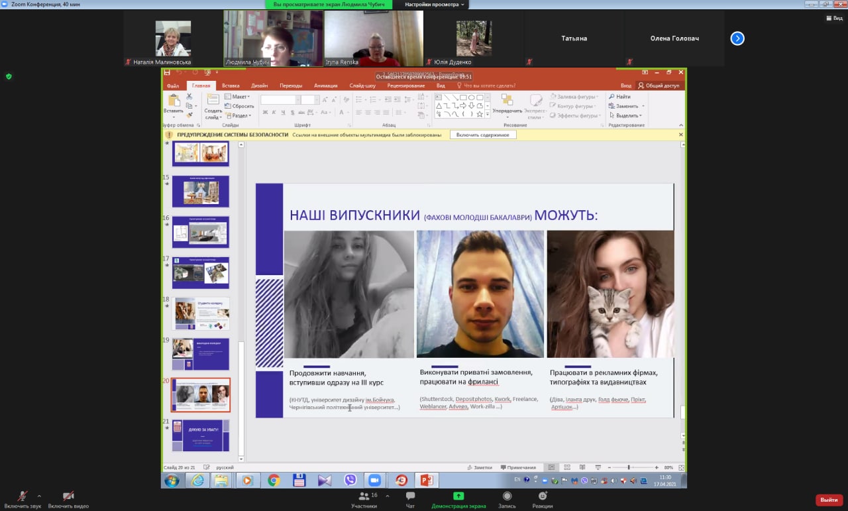Click the Включить содержимое button
Screen dimensions: 848x511
482,135
